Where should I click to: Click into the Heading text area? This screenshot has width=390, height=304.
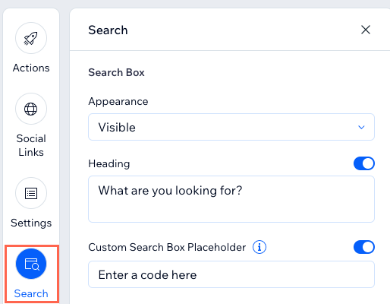[x=231, y=199]
